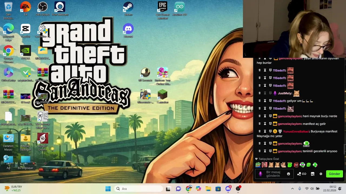The height and width of the screenshot is (194, 346).
Task: Pick the red angry face emote
Action: pos(296,165)
